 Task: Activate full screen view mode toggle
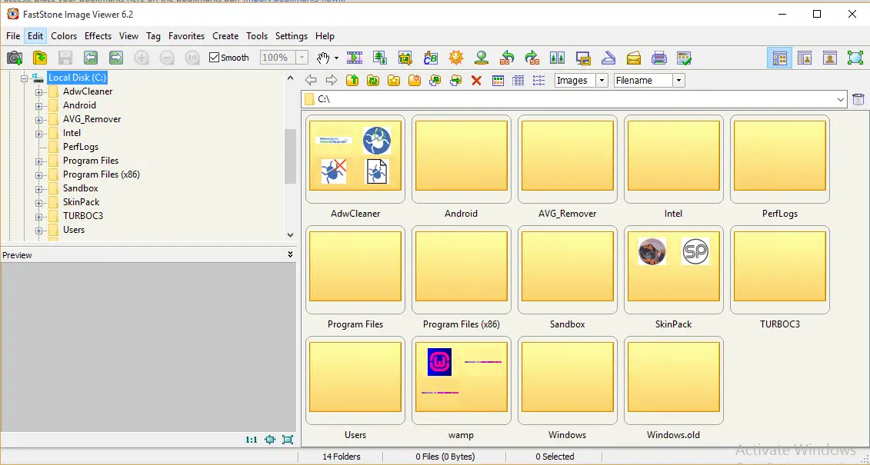pos(855,58)
